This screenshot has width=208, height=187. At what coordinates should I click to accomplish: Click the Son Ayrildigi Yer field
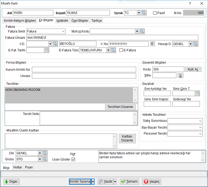click(x=157, y=93)
